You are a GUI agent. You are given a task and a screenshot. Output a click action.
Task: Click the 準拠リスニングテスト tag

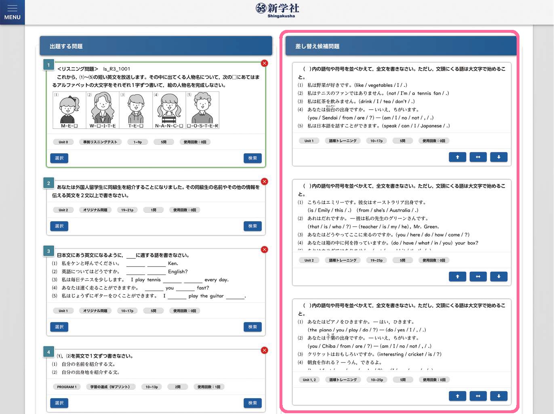pos(100,142)
